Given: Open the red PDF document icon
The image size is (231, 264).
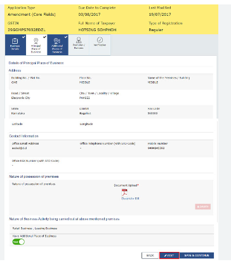Looking at the screenshot, I should coord(124,193).
